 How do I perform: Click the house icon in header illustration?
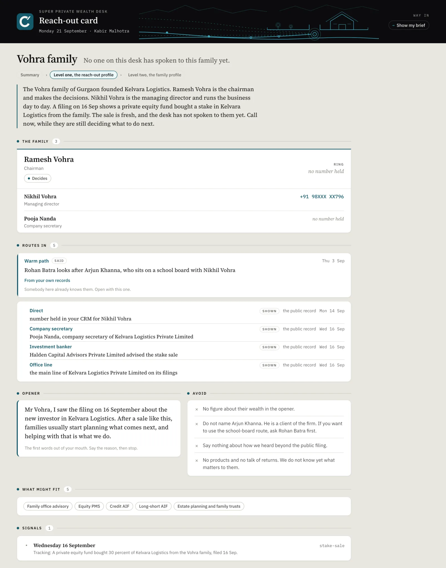[342, 21]
